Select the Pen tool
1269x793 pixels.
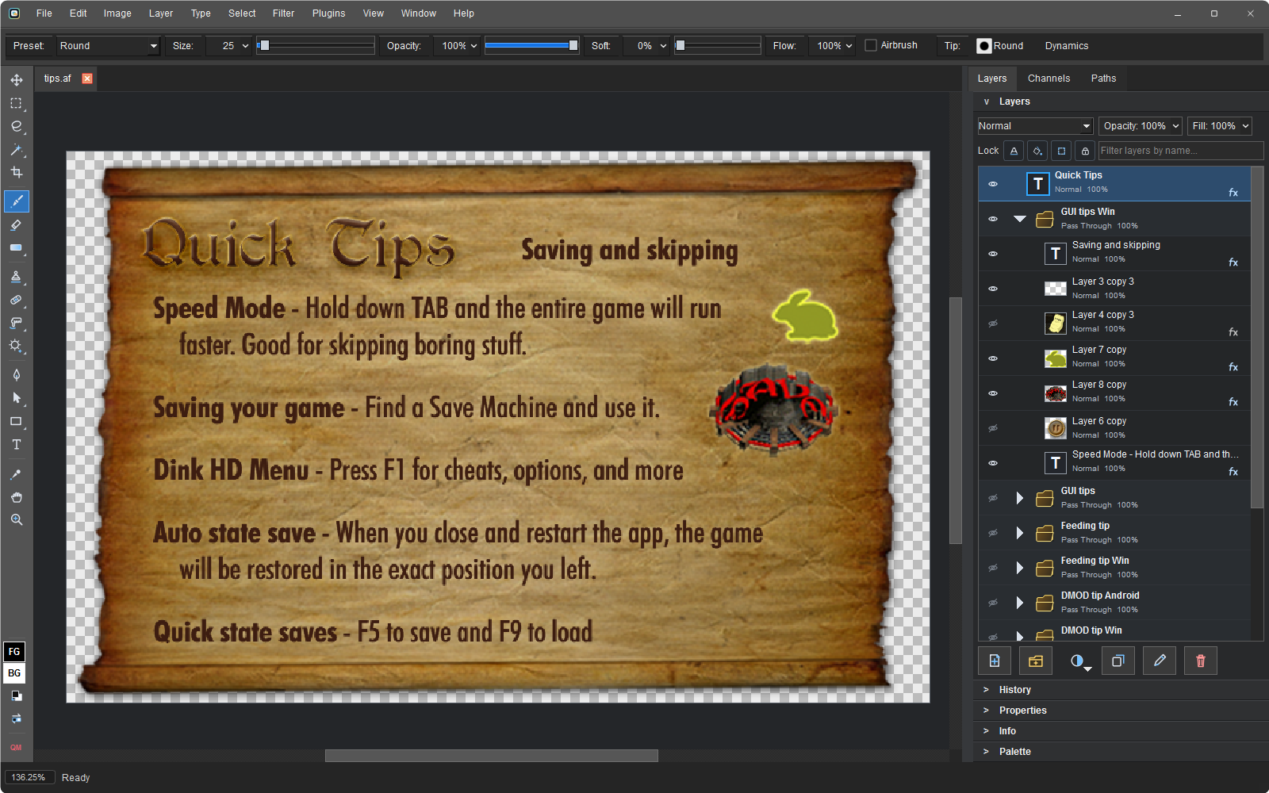pos(16,375)
